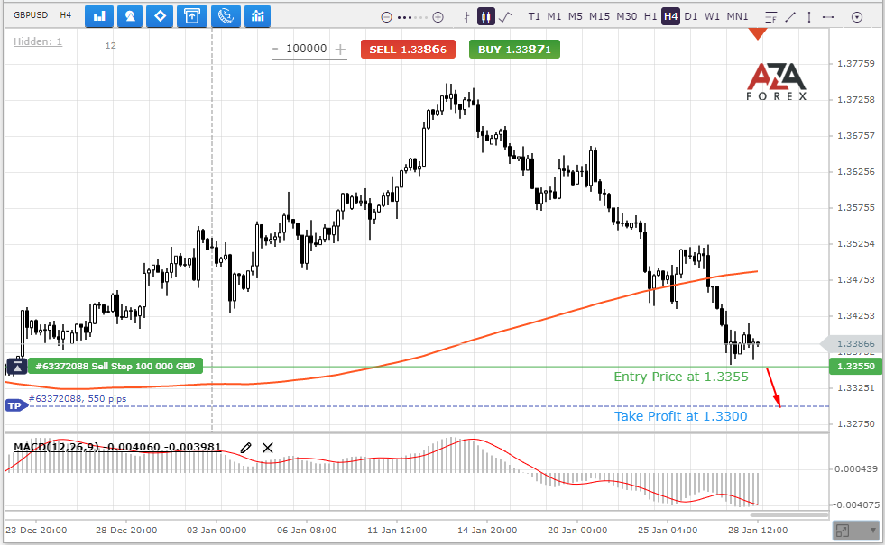Image resolution: width=885 pixels, height=545 pixels.
Task: Pick the horizontal line drawing tool
Action: pyautogui.click(x=828, y=17)
